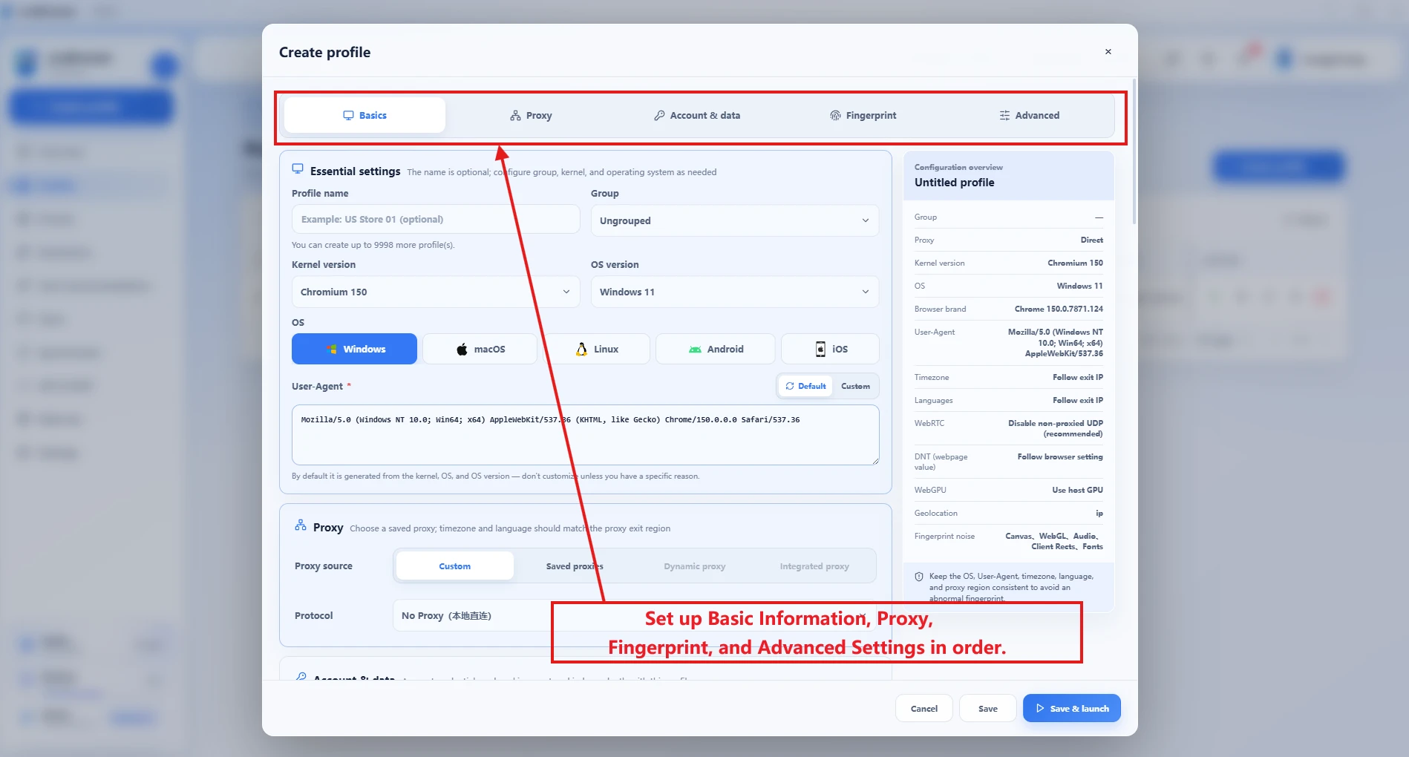
Task: Click the refresh icon on Default toggle
Action: pyautogui.click(x=790, y=386)
